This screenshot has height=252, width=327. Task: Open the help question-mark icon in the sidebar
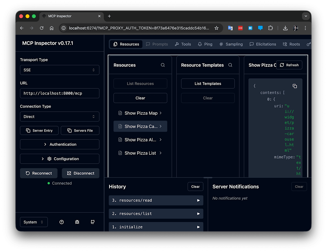pos(62,222)
